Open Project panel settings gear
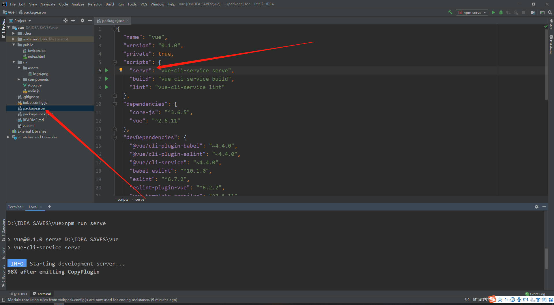Viewport: 554px width, 305px height. pos(83,20)
